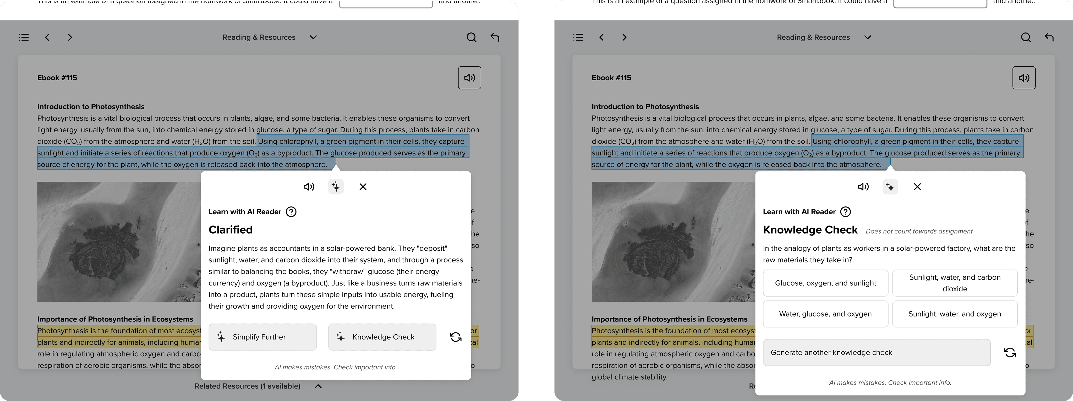The height and width of the screenshot is (401, 1073).
Task: Go to next page arrow in right panel
Action: click(624, 37)
